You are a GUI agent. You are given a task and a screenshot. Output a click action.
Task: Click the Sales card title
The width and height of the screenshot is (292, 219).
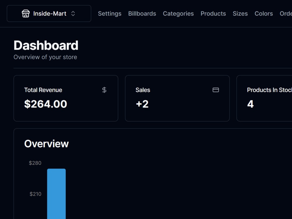(143, 90)
